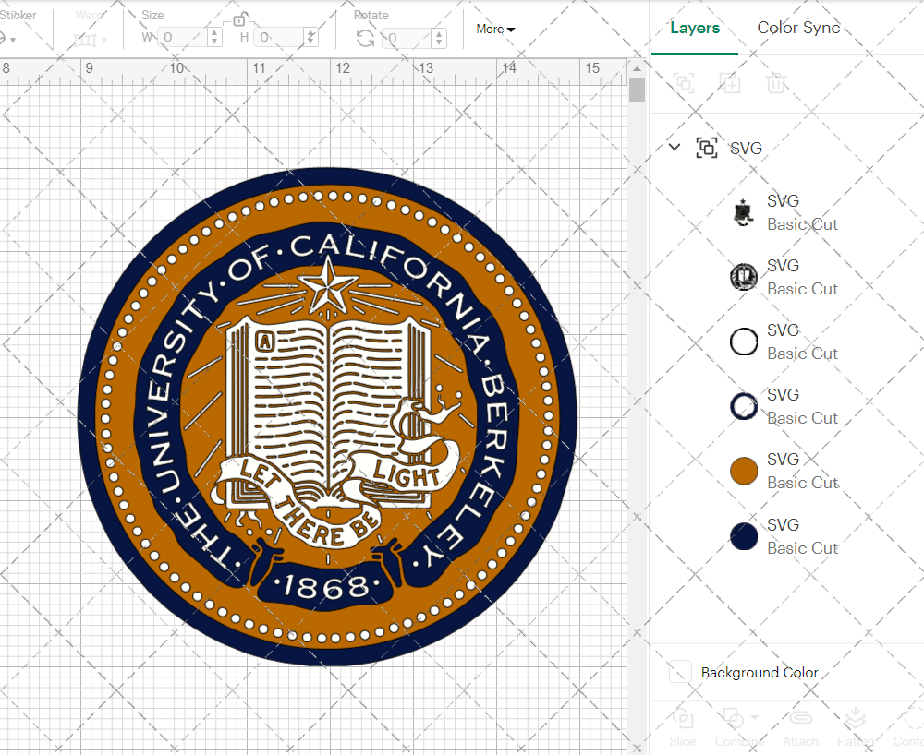Open the More dropdown
Image resolution: width=924 pixels, height=755 pixels.
point(495,29)
